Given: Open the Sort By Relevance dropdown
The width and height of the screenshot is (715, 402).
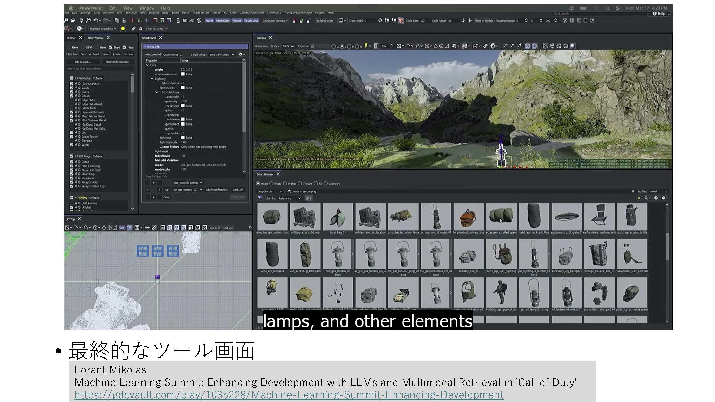Looking at the screenshot, I should [x=290, y=198].
